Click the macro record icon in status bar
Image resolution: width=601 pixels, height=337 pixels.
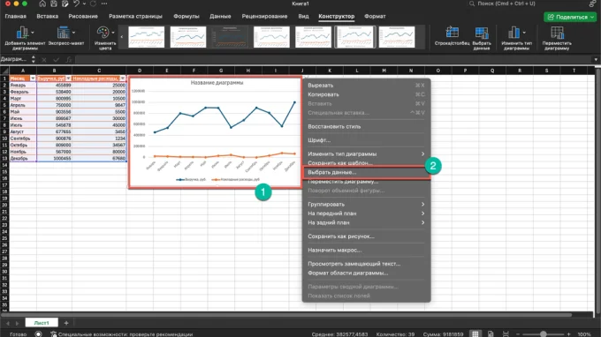pyautogui.click(x=38, y=334)
